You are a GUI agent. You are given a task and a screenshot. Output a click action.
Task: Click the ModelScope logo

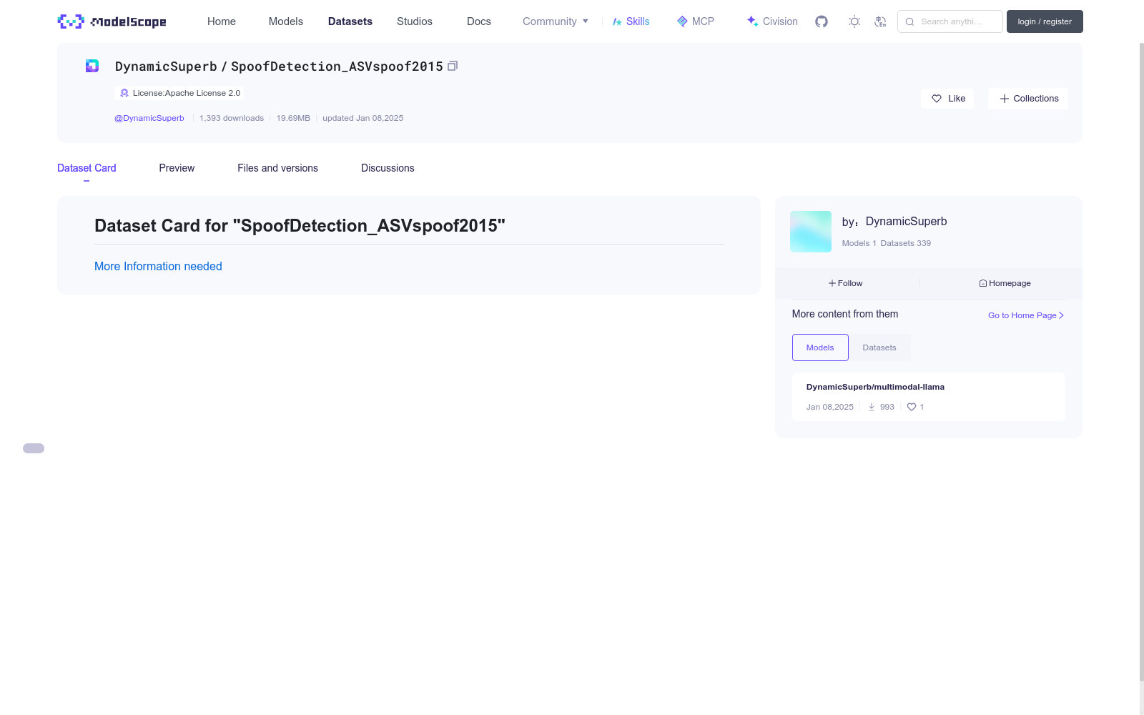coord(112,21)
